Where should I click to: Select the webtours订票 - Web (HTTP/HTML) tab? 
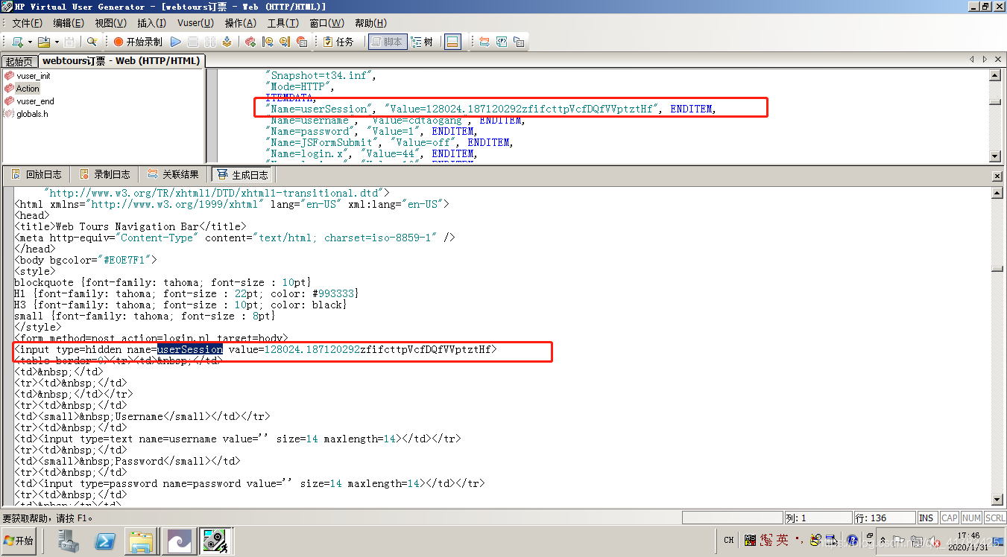click(x=121, y=60)
